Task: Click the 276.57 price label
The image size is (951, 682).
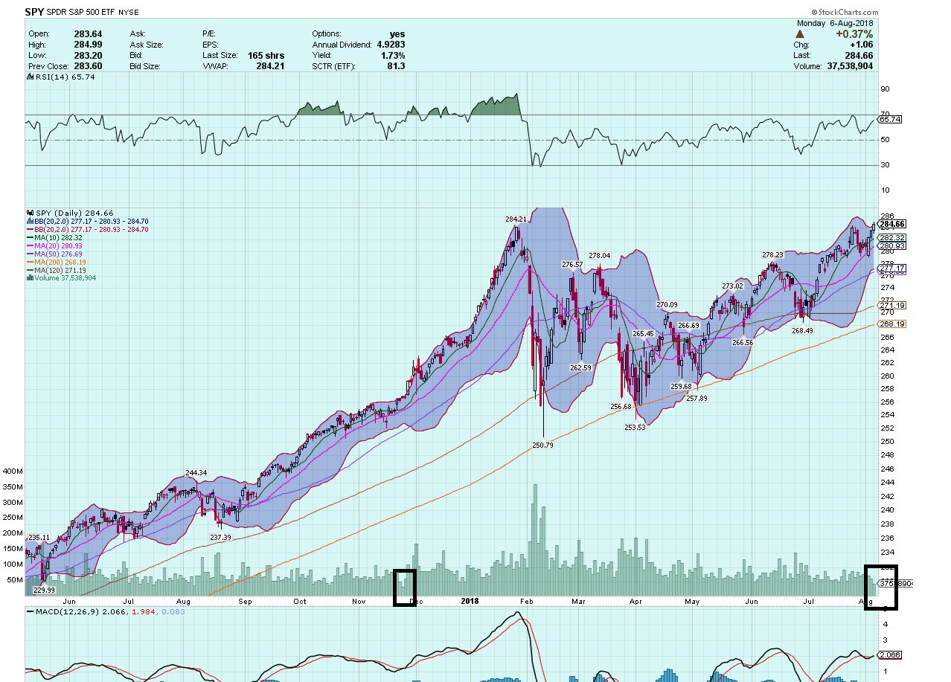Action: click(x=571, y=264)
